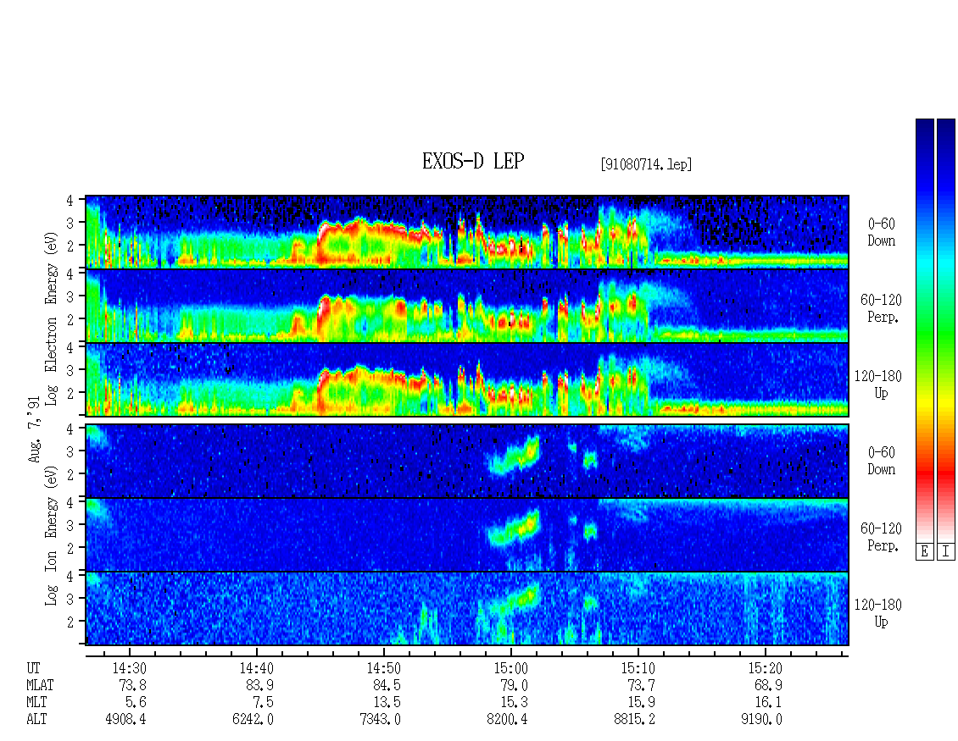
Task: Click the electron 120-180 Up spectrogram panel
Action: coord(467,379)
